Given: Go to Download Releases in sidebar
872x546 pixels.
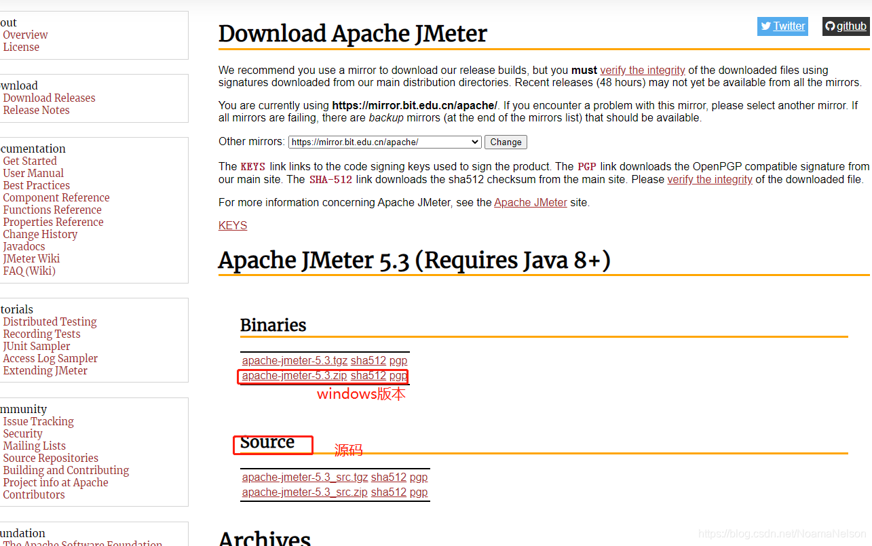Looking at the screenshot, I should (49, 98).
